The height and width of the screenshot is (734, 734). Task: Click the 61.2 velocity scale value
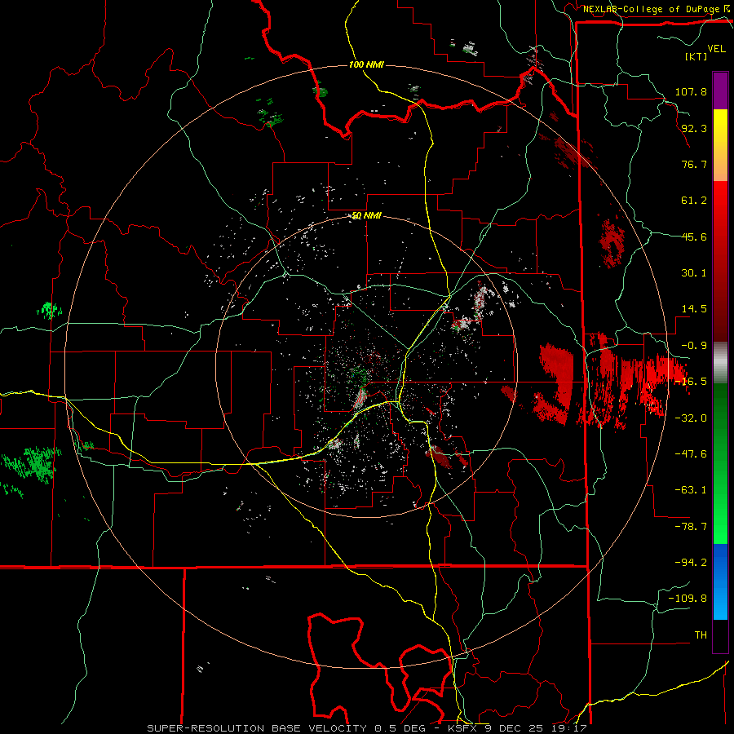(x=694, y=201)
